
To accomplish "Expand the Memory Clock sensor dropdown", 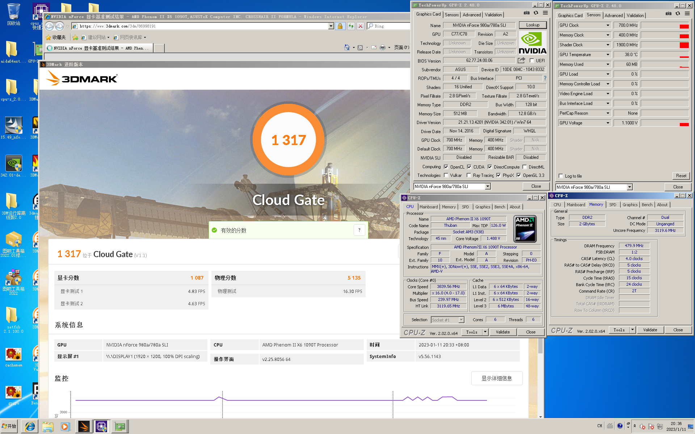I will coord(608,35).
